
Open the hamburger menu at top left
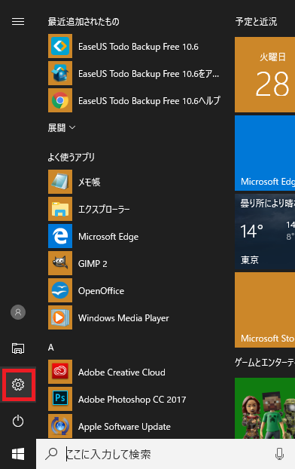[x=18, y=22]
